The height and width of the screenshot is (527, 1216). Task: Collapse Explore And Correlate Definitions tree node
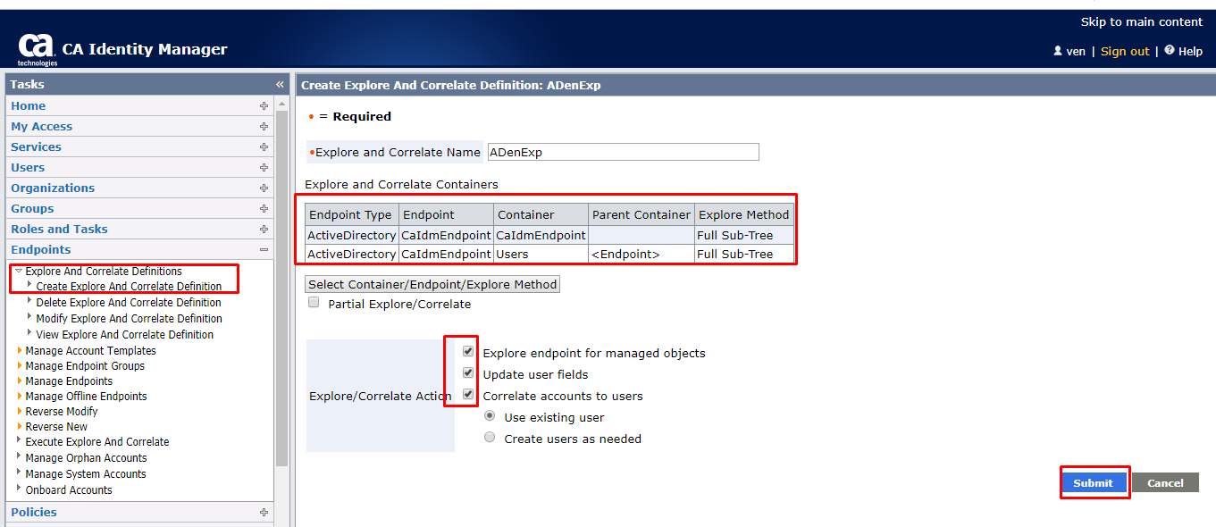point(19,271)
